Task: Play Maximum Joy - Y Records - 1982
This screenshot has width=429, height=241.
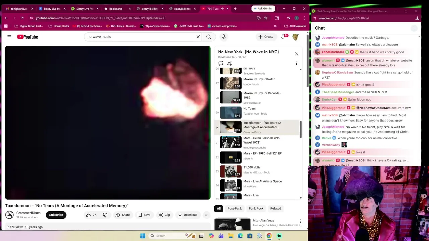Action: [x=256, y=97]
